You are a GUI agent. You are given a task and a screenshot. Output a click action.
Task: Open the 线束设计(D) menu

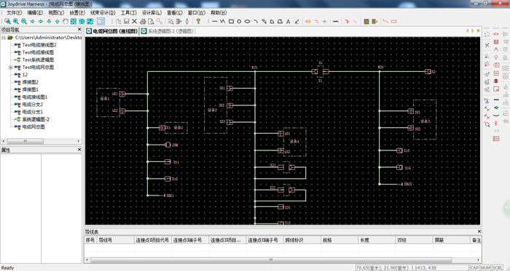tap(103, 12)
